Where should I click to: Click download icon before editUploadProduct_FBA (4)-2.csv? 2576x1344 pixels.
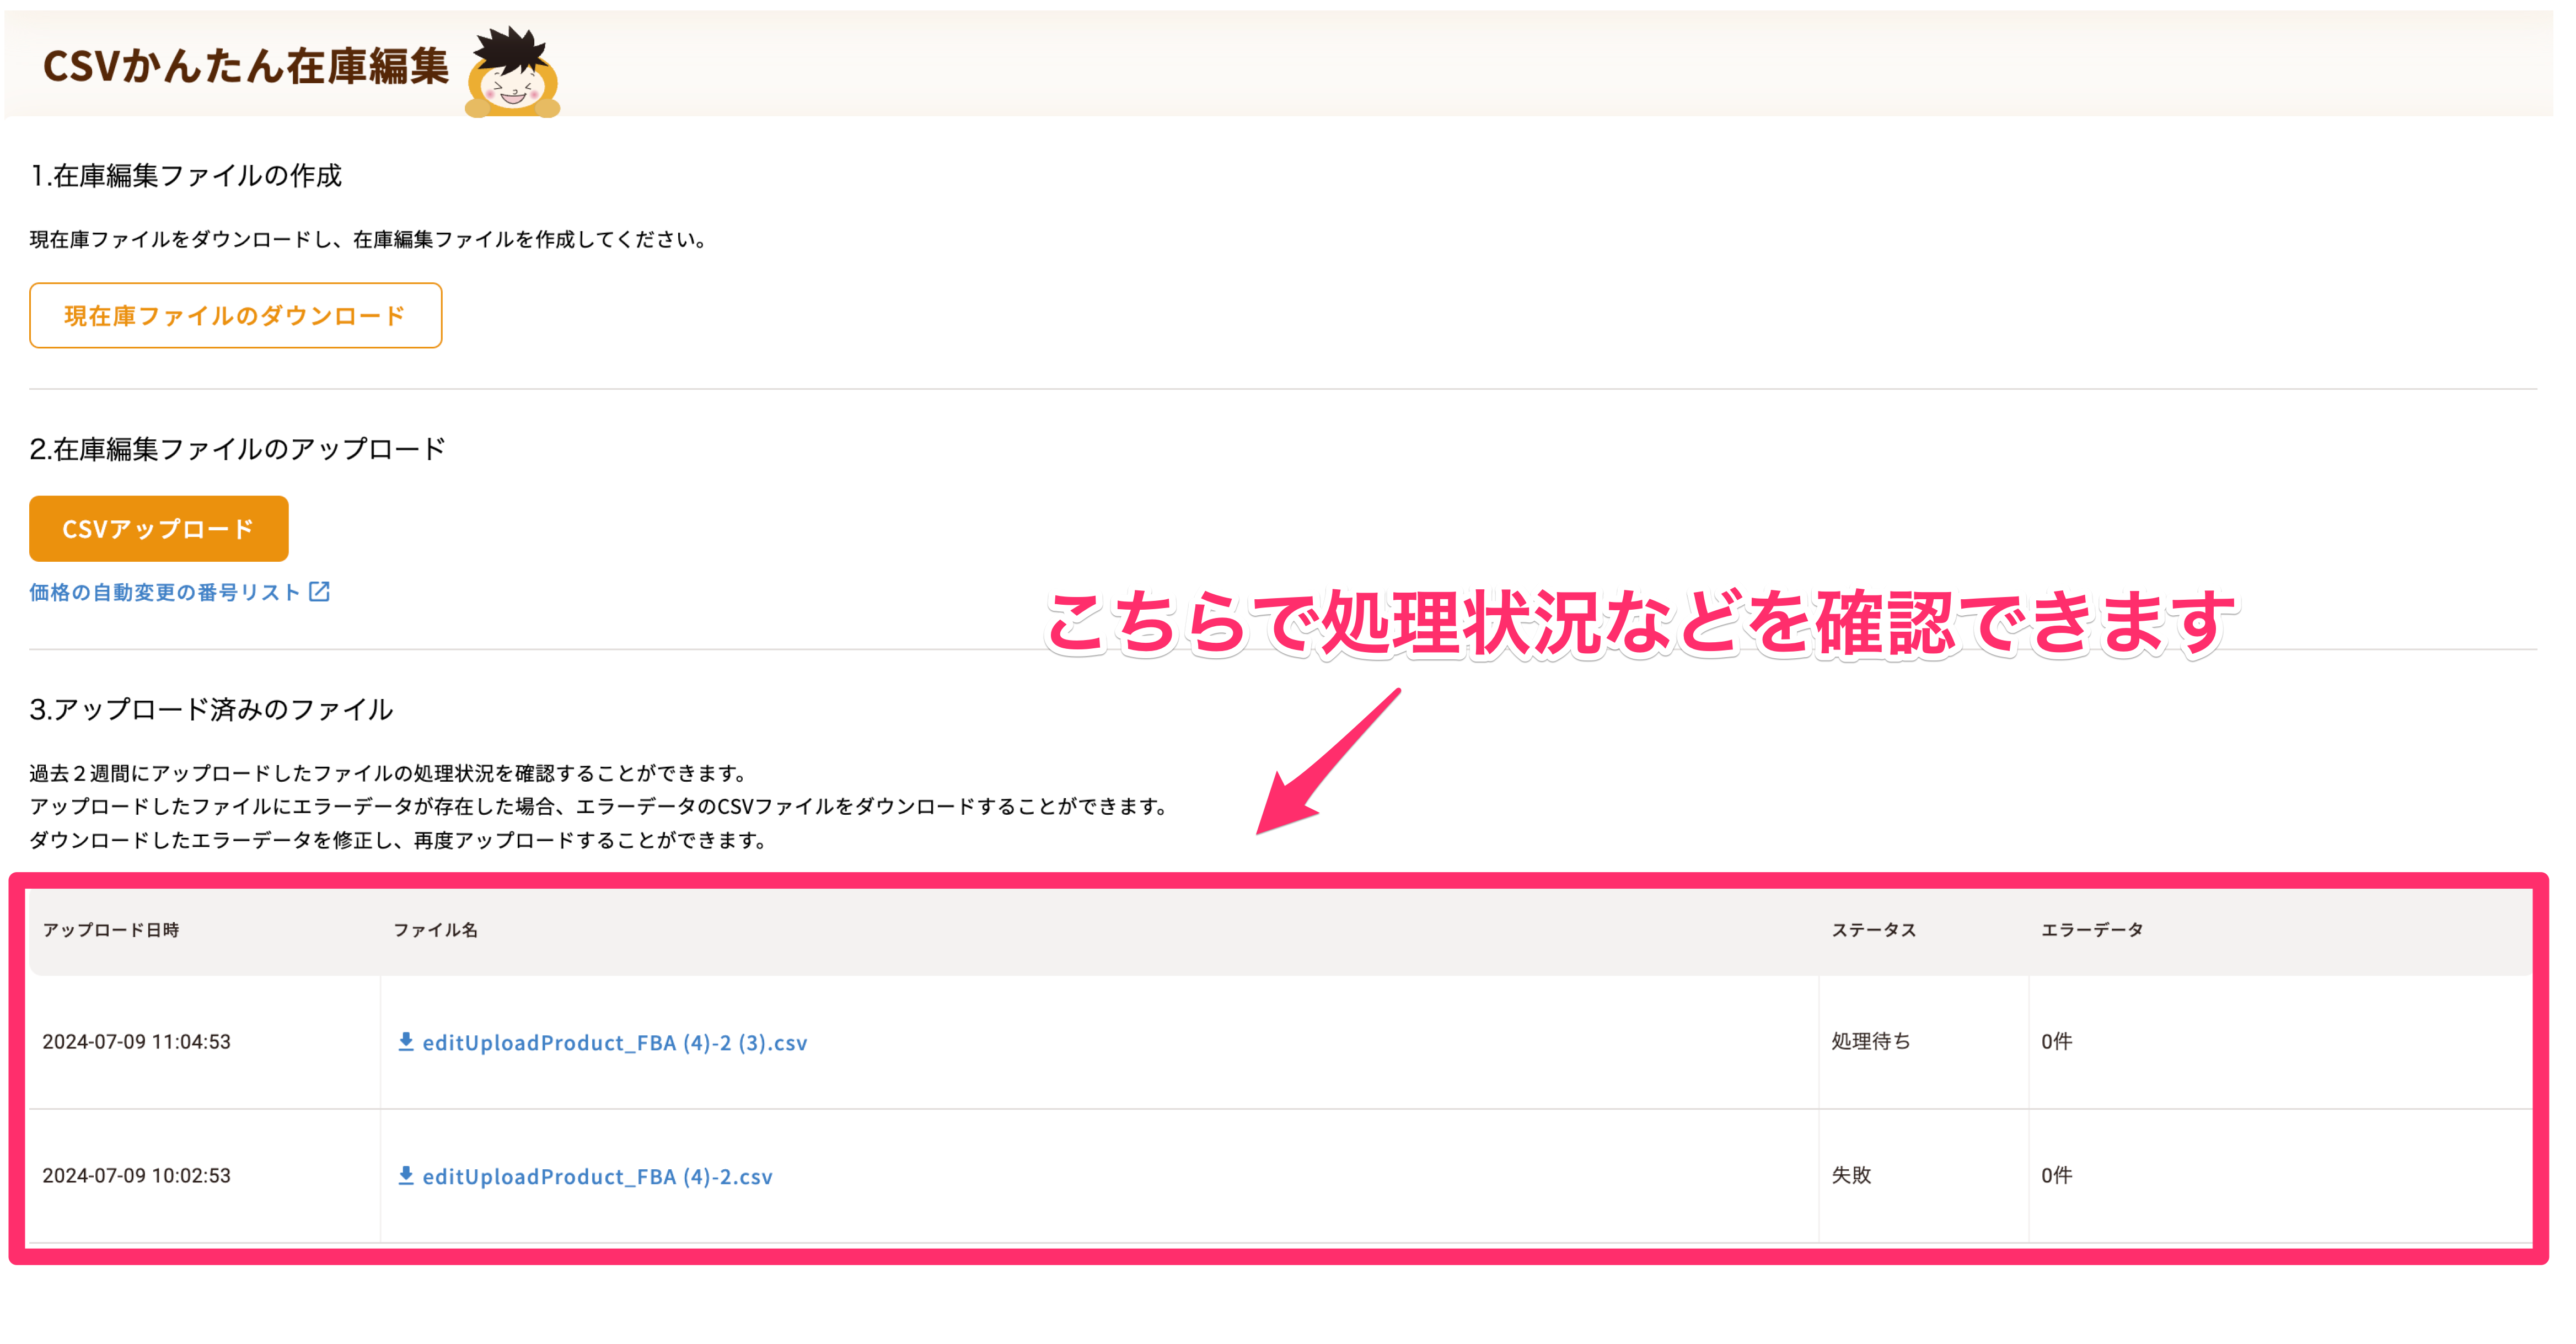pyautogui.click(x=406, y=1176)
